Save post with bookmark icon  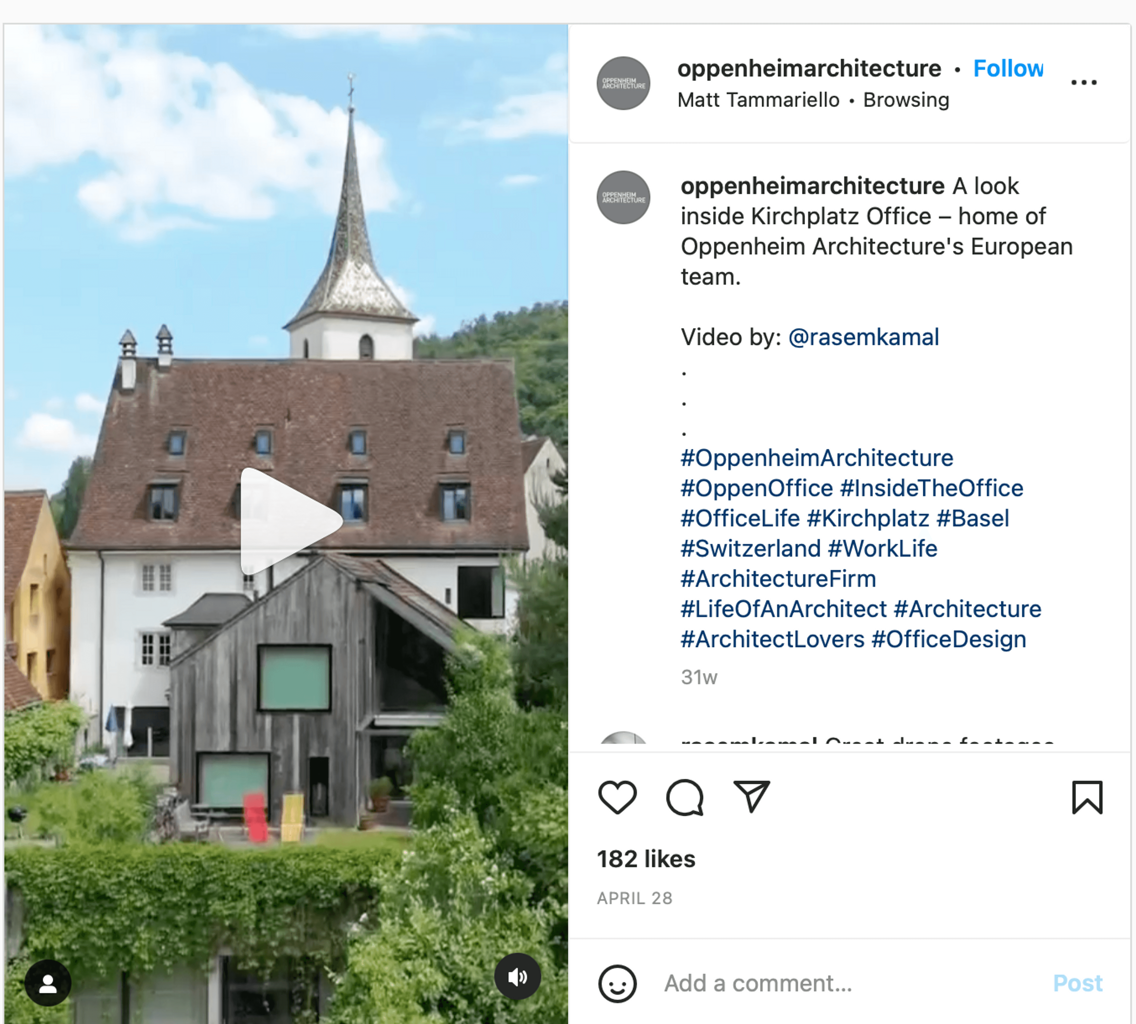coord(1087,797)
